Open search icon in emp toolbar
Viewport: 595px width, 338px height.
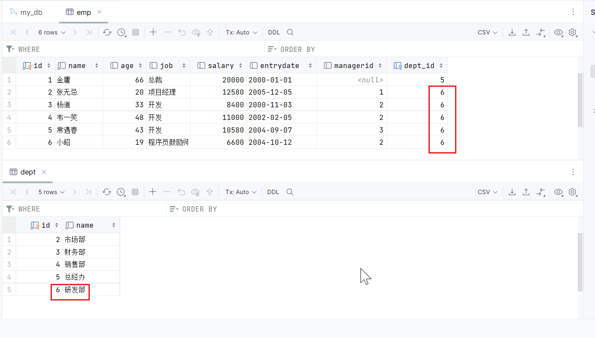tap(290, 32)
